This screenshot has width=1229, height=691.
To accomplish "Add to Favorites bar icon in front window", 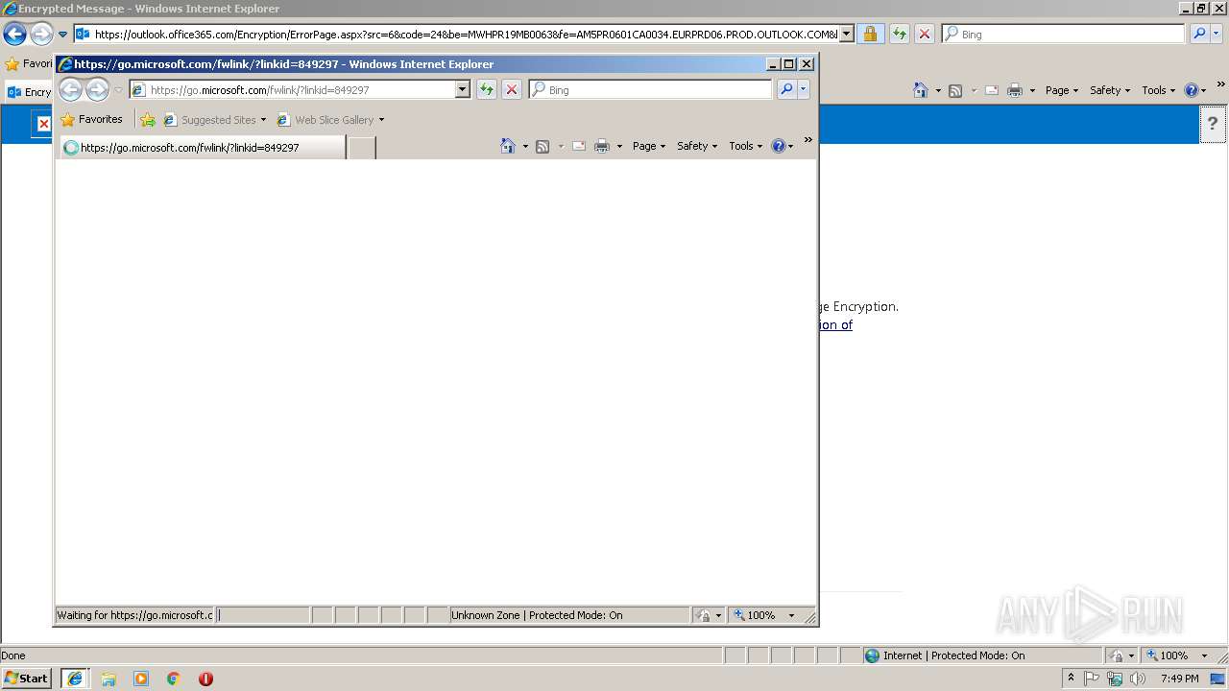I will pos(148,120).
